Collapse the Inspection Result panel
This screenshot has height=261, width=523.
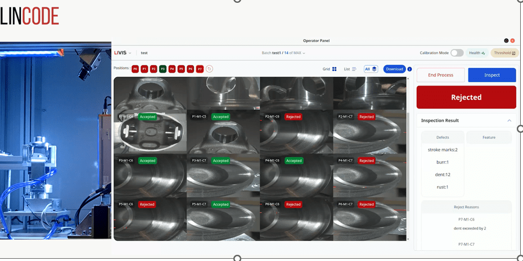pyautogui.click(x=509, y=120)
